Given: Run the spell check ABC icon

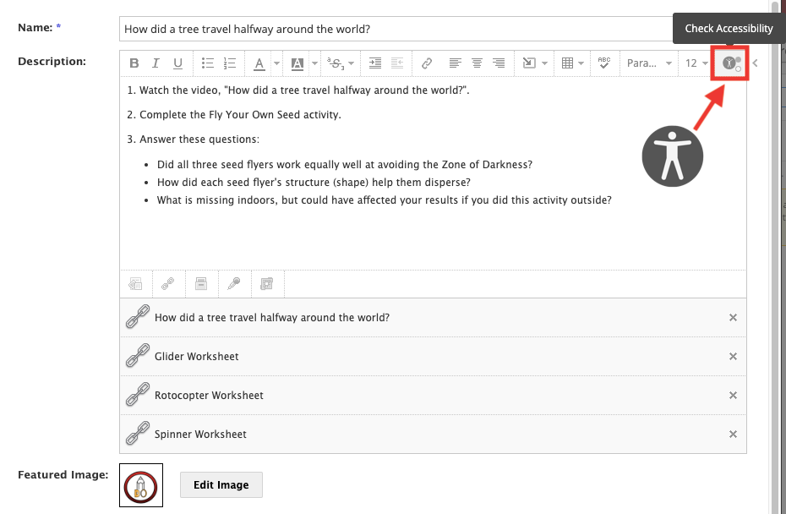Looking at the screenshot, I should [604, 63].
